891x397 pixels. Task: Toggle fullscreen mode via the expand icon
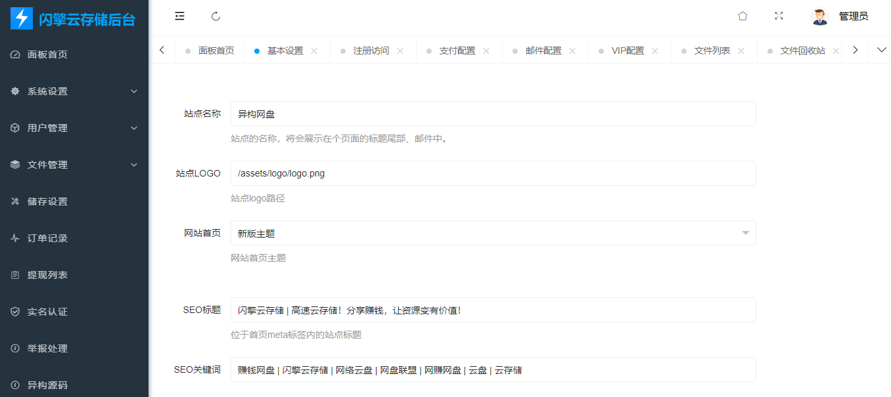point(779,15)
